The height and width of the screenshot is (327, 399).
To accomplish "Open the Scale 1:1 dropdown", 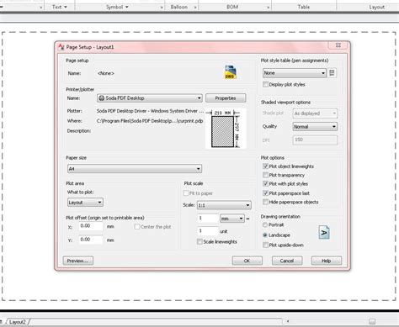I will click(x=224, y=205).
